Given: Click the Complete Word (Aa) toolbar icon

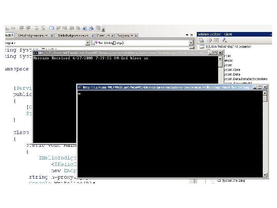Looking at the screenshot, I should tap(13, 28).
